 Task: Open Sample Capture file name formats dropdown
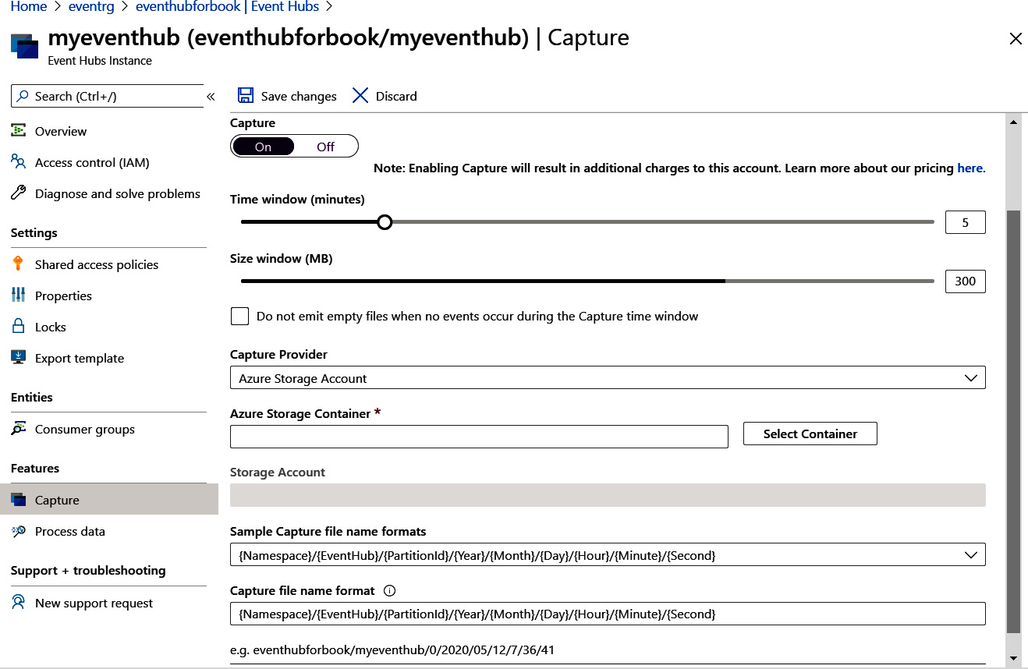click(x=608, y=555)
